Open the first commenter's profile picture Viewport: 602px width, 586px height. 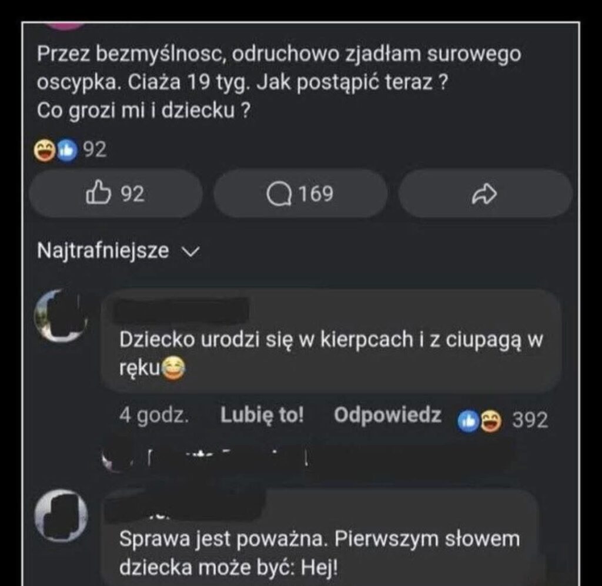pos(62,316)
